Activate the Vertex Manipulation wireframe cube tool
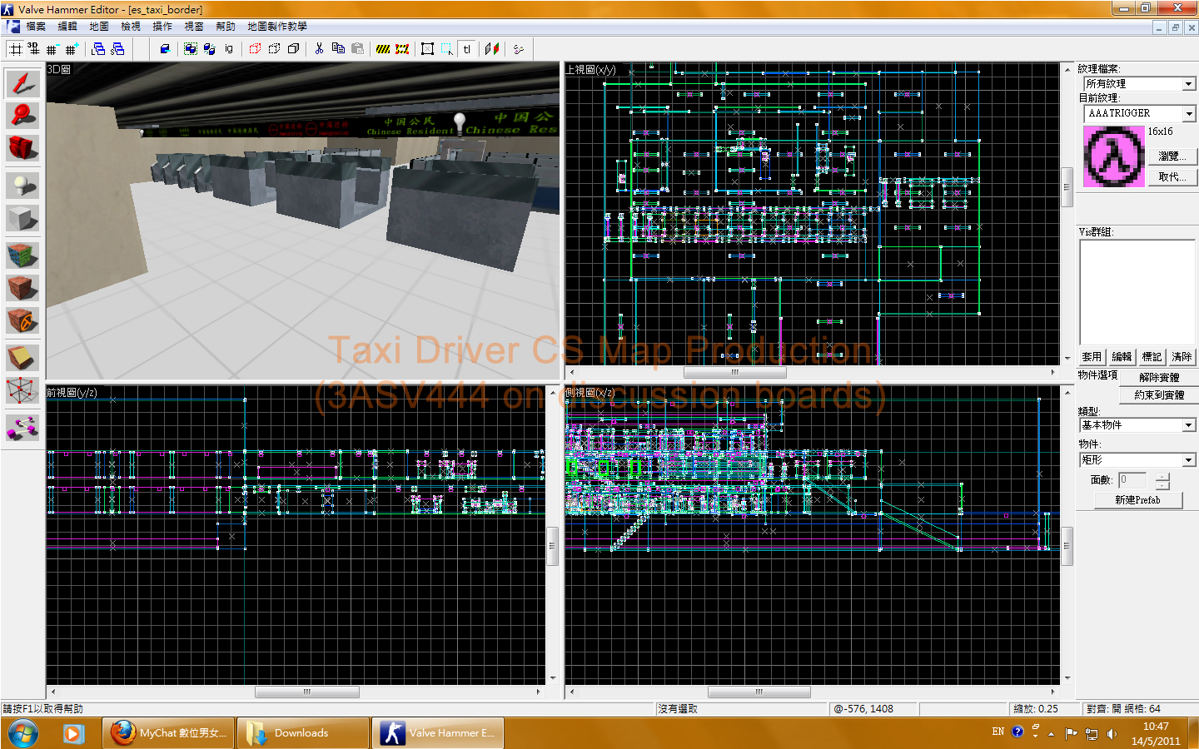Image resolution: width=1199 pixels, height=749 pixels. pos(22,390)
